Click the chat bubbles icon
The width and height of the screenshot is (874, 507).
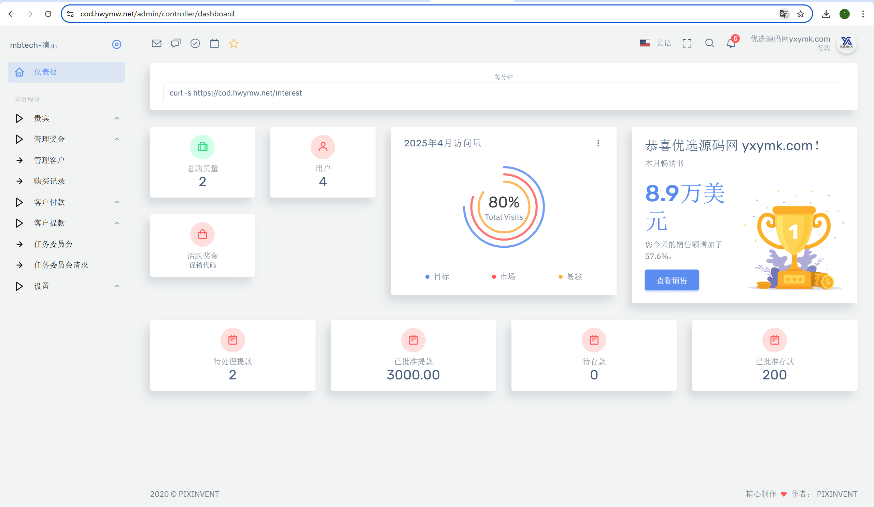click(x=176, y=43)
